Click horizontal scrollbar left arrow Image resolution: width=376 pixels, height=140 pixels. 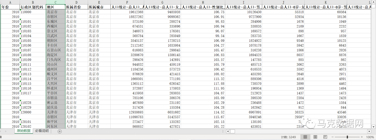228,131
